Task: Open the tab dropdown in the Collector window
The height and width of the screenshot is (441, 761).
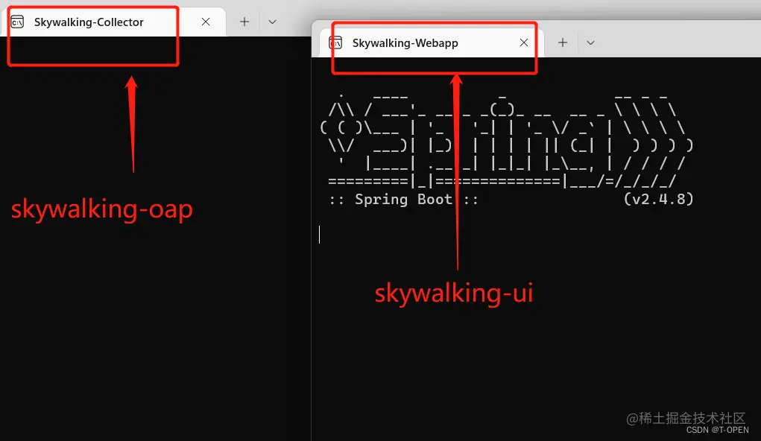Action: click(272, 22)
